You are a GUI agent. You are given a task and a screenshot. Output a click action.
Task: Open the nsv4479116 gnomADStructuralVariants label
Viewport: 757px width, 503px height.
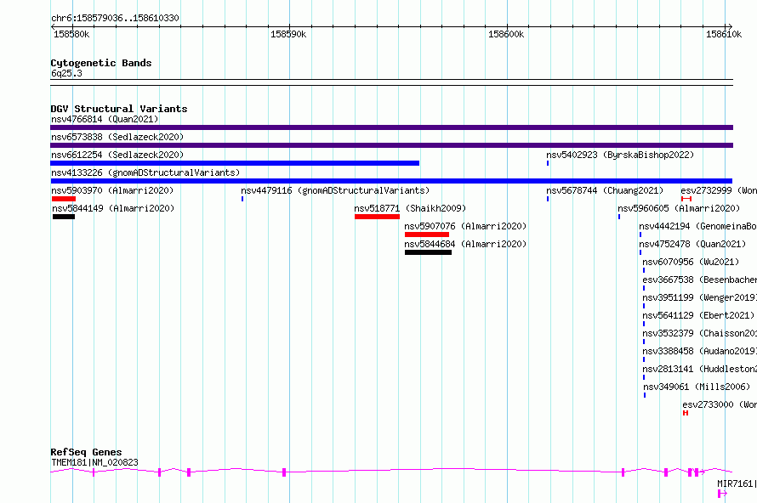[x=335, y=190]
